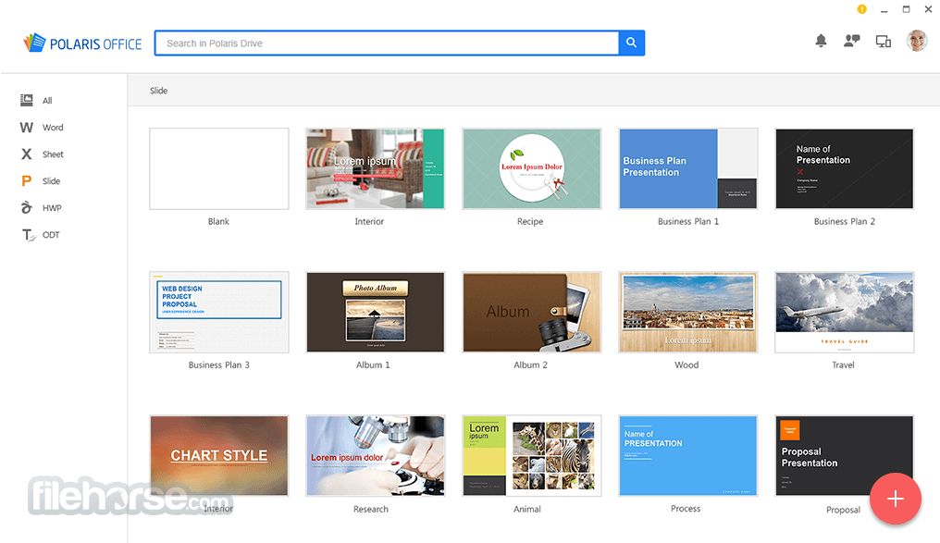
Task: Click the Wood caption text
Action: [686, 364]
